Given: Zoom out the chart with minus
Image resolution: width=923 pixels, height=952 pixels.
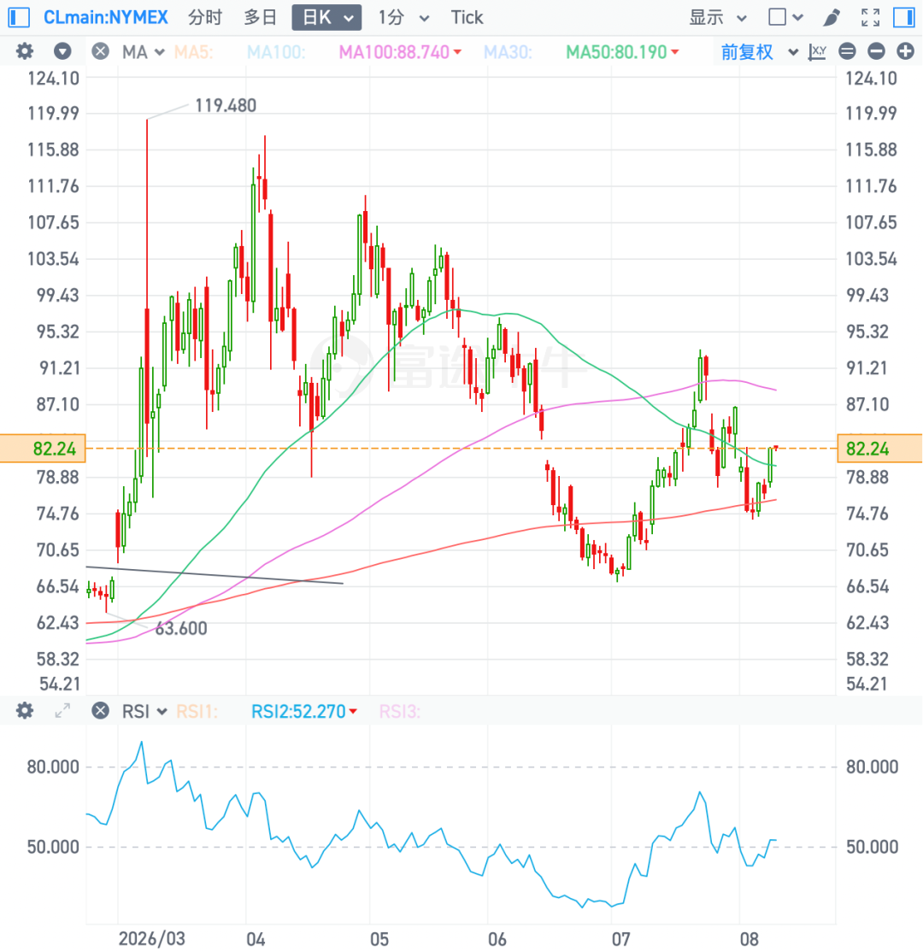Looking at the screenshot, I should pos(876,51).
